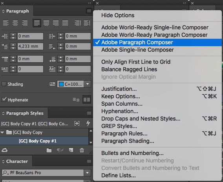
Task: Open the Paragraph panel flyout menu icon
Action: click(89, 11)
